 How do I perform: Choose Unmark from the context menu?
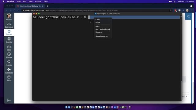(99, 32)
